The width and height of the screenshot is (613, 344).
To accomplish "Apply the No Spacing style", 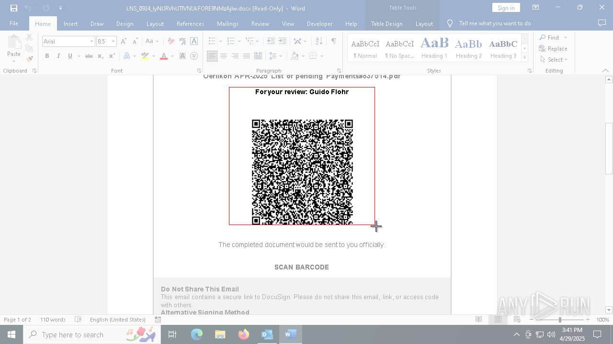I will 400,48.
